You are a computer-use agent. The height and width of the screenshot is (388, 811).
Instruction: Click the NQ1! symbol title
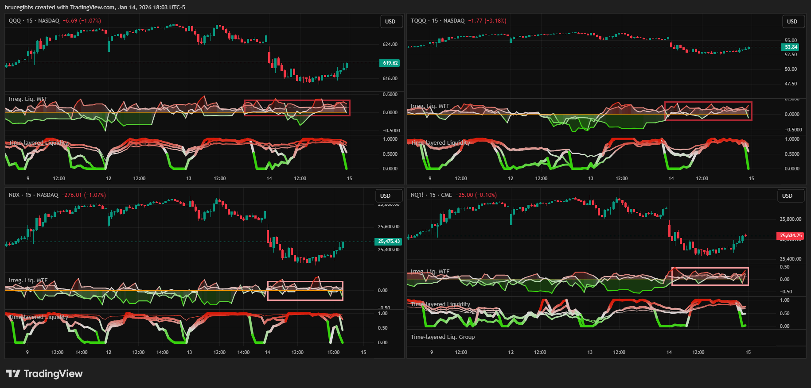pyautogui.click(x=417, y=195)
